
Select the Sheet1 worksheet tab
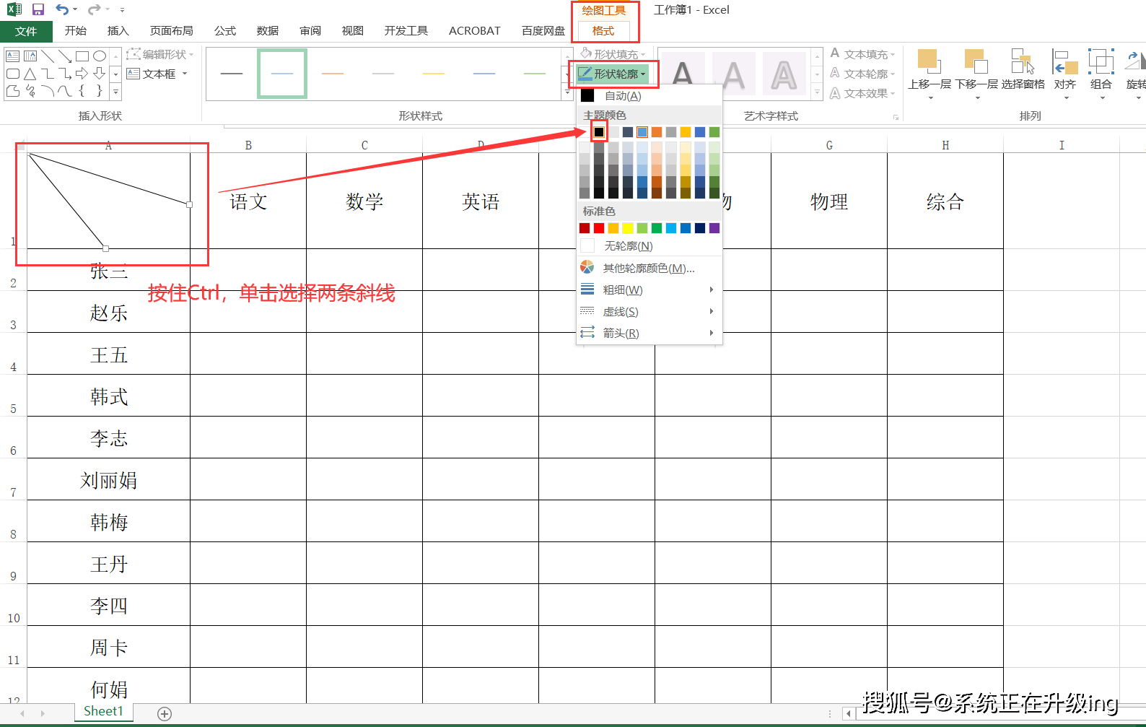[103, 711]
